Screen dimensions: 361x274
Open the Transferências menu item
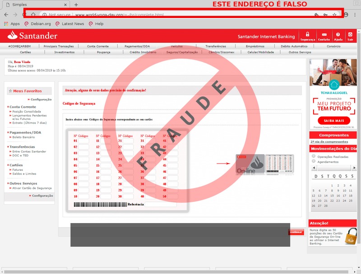pos(216,46)
